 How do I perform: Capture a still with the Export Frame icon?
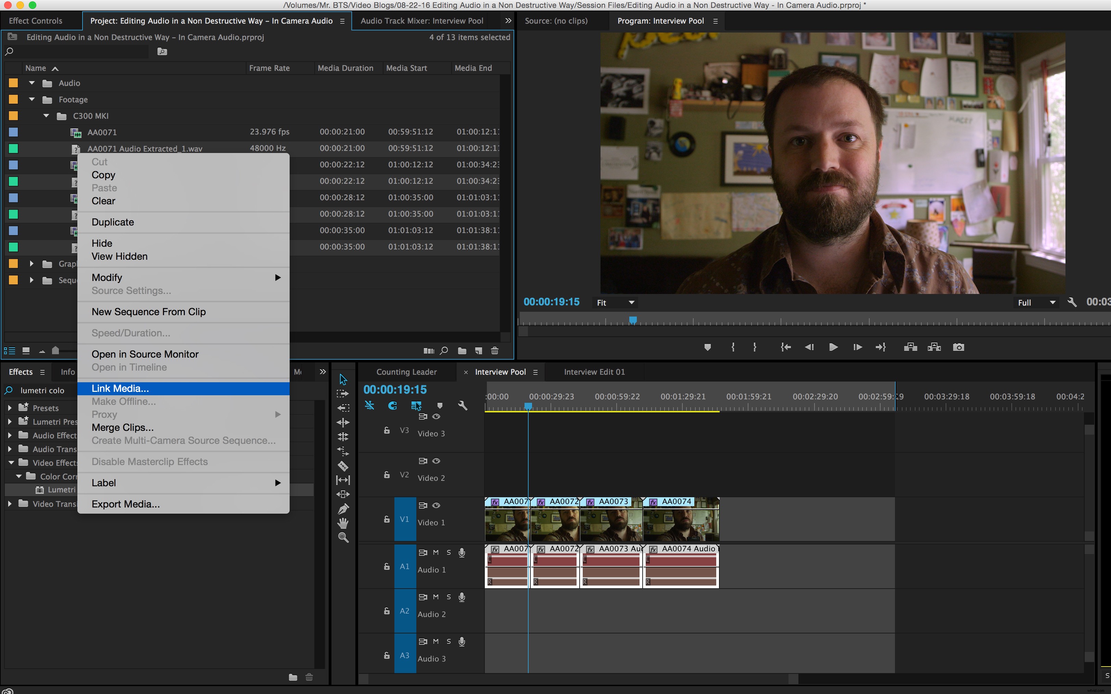959,347
